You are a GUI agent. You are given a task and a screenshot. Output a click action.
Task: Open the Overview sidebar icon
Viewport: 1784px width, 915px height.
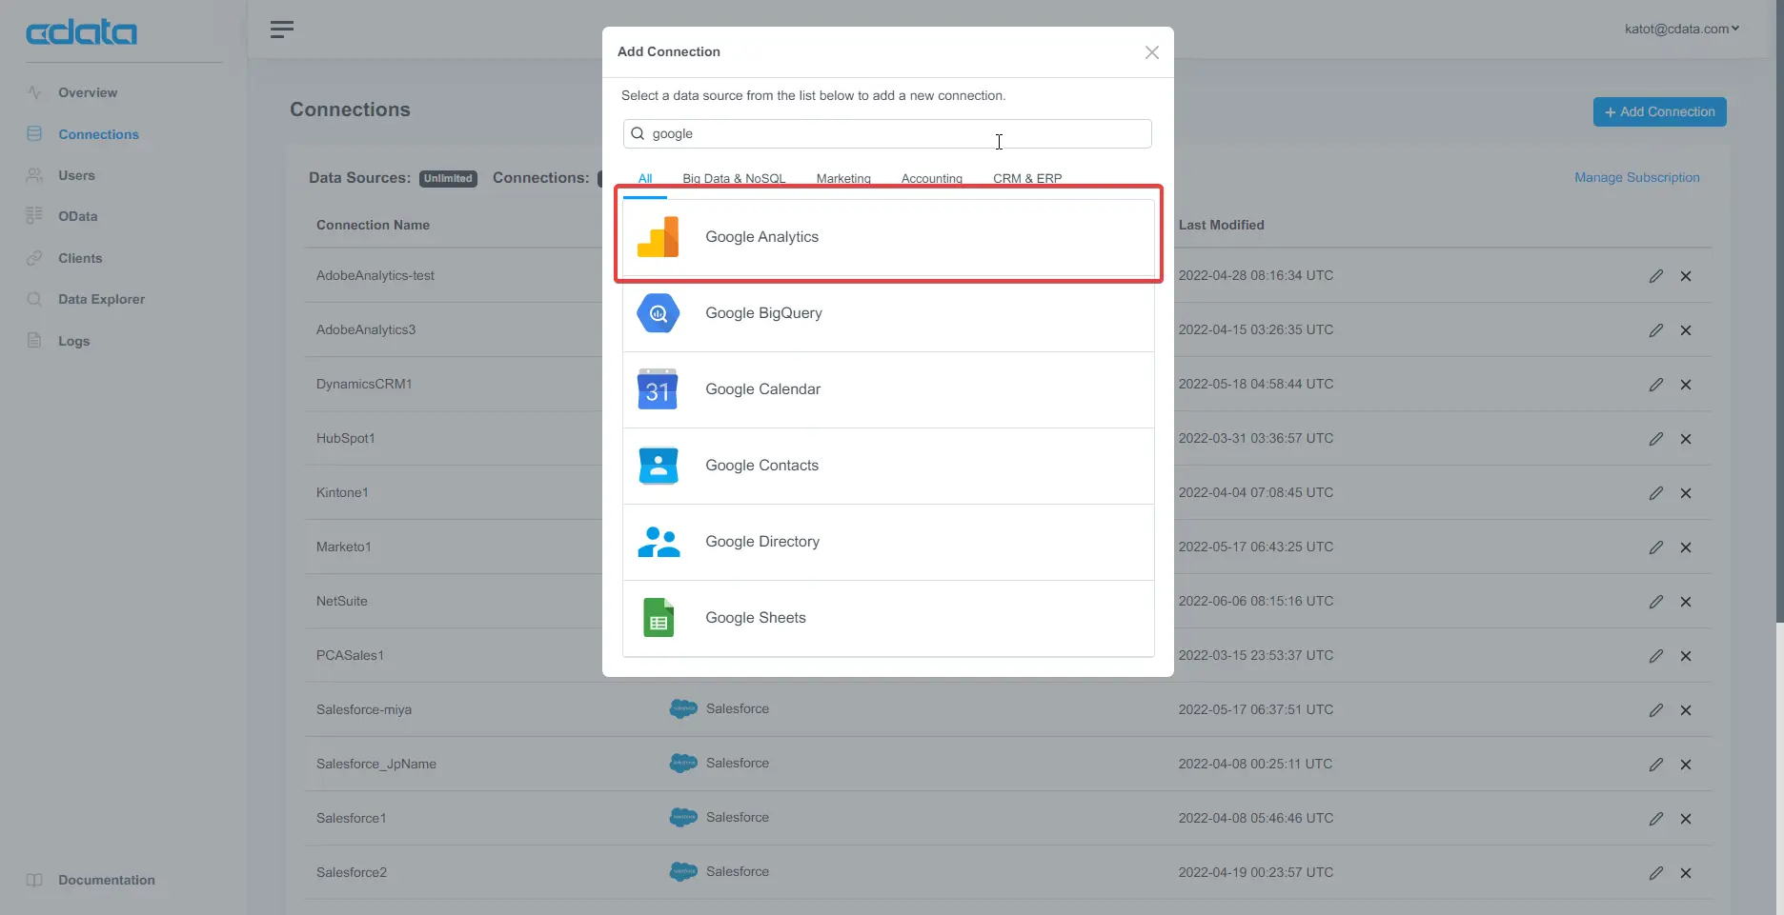click(x=34, y=92)
